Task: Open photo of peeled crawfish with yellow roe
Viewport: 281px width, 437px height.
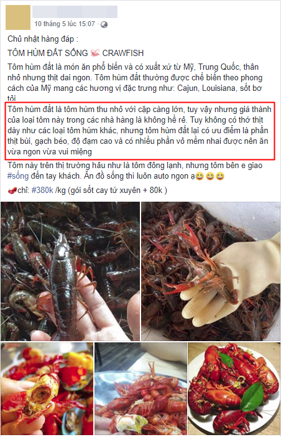Action: [x=47, y=389]
